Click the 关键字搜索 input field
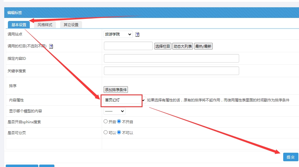Image resolution: width=299 pixels, height=167 pixels. coord(171,71)
